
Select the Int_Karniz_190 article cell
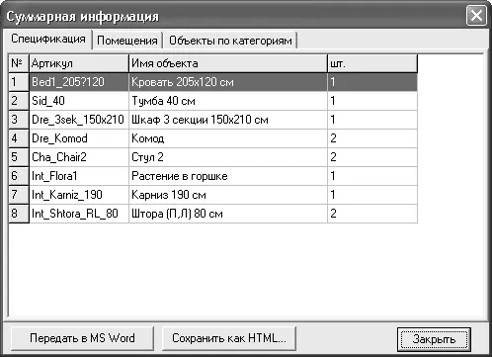(79, 195)
